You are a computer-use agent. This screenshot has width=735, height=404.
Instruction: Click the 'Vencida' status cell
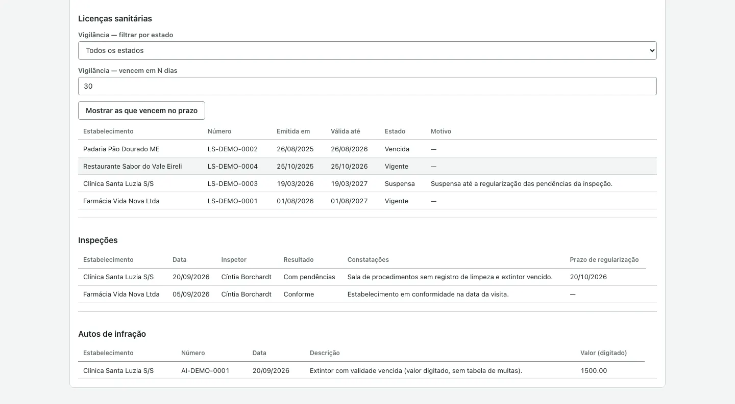[397, 149]
